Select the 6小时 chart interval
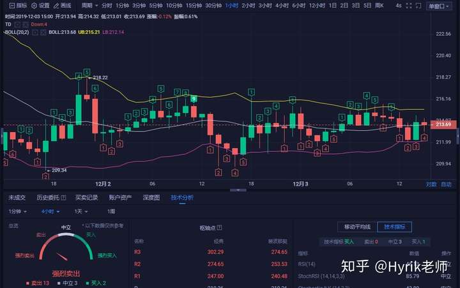 [x=298, y=5]
